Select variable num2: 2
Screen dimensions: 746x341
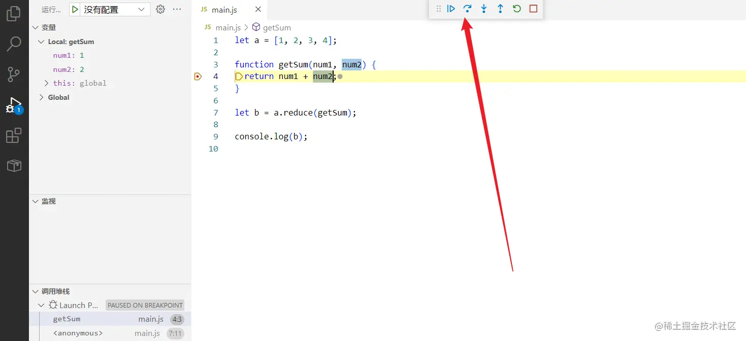(x=69, y=69)
